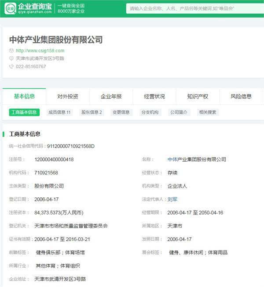The width and height of the screenshot is (264, 287).
Task: Focus the company name search field
Action: 195,8
